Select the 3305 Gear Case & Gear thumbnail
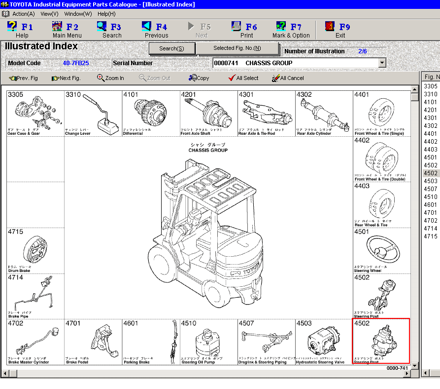This screenshot has height=389, width=440. (35, 114)
